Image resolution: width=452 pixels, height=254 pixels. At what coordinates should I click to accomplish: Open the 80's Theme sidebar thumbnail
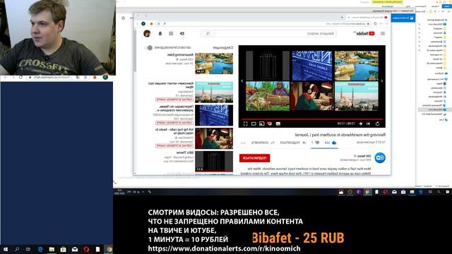click(x=214, y=162)
